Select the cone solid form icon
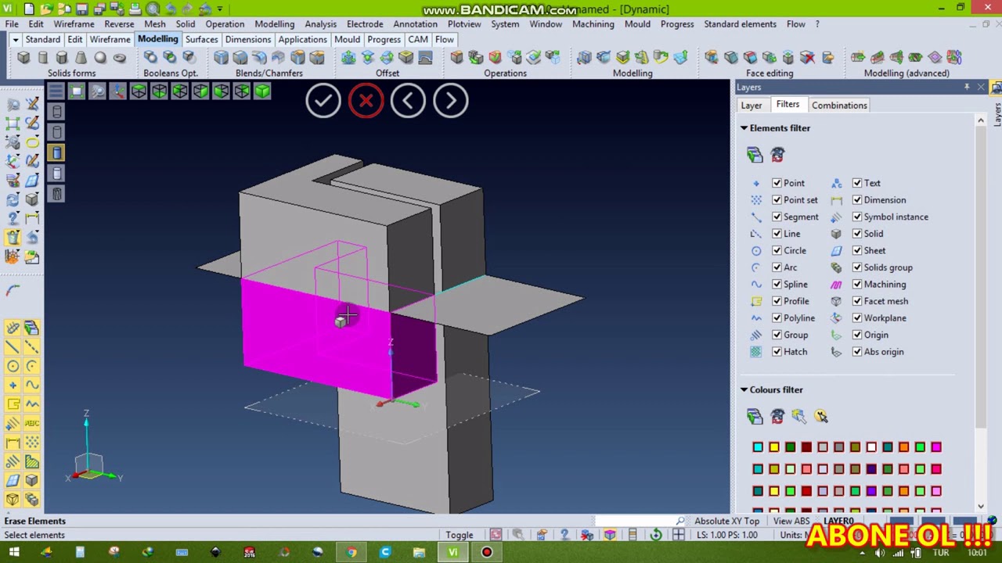Viewport: 1002px width, 563px height. point(81,57)
